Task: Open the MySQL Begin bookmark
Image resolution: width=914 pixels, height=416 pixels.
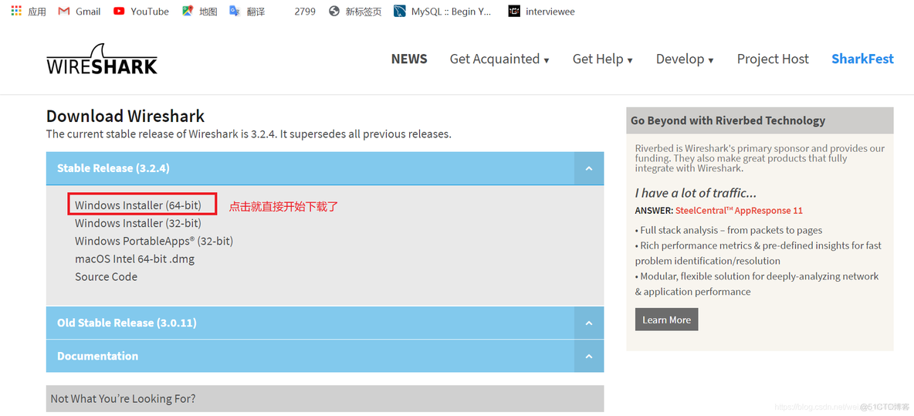Action: click(x=442, y=11)
